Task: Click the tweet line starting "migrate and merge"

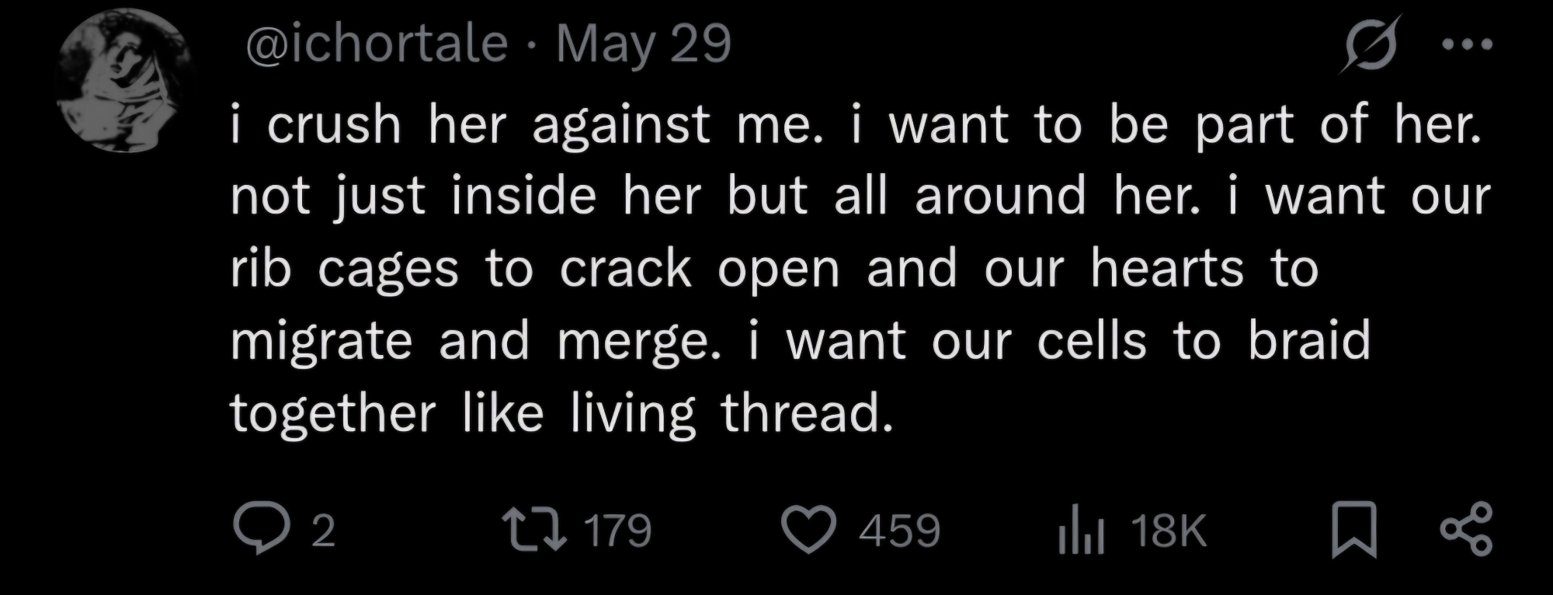Action: pos(800,341)
